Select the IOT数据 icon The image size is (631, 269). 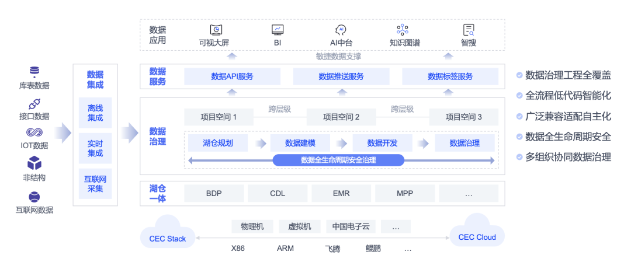click(x=34, y=132)
